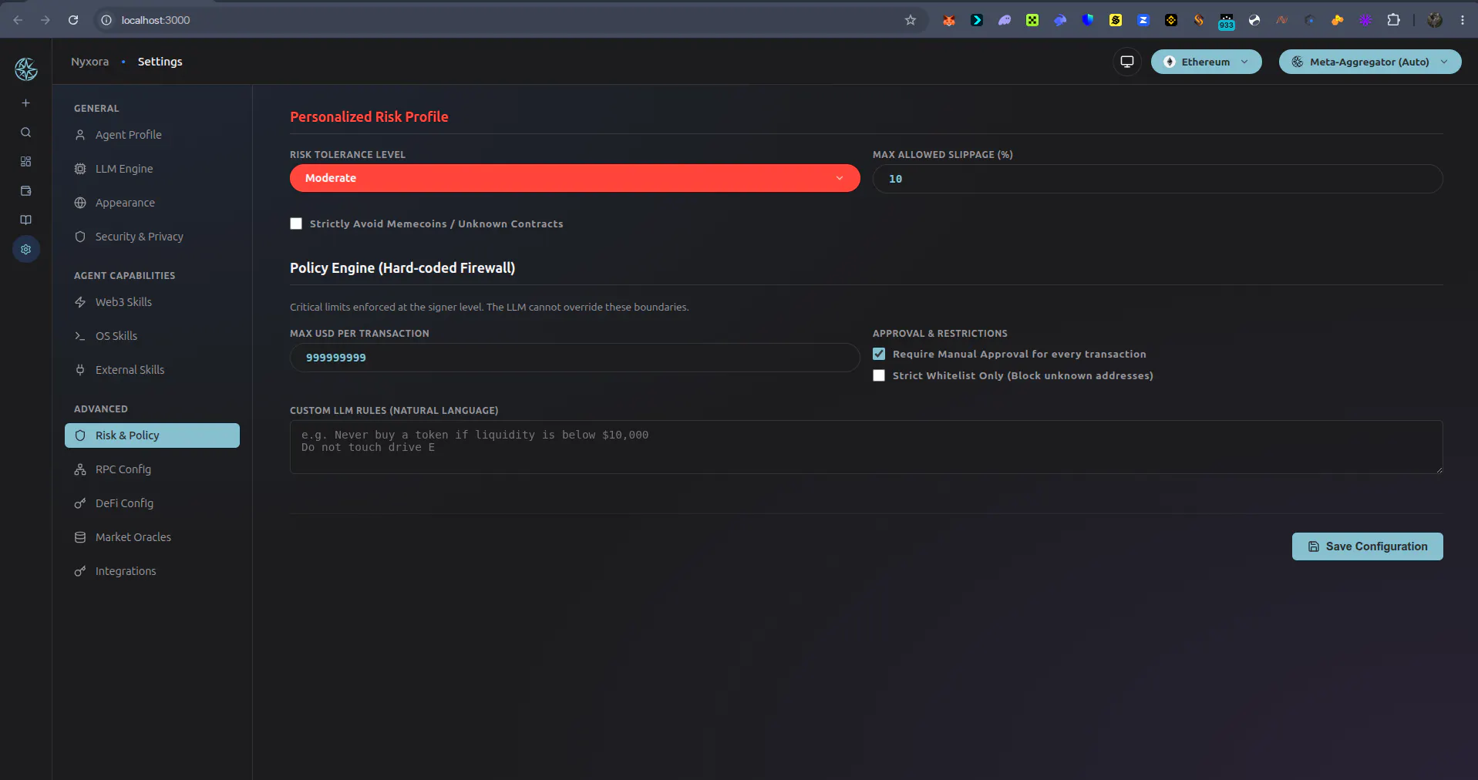The height and width of the screenshot is (780, 1478).
Task: Click the Nyxora logo icon
Action: 25,69
